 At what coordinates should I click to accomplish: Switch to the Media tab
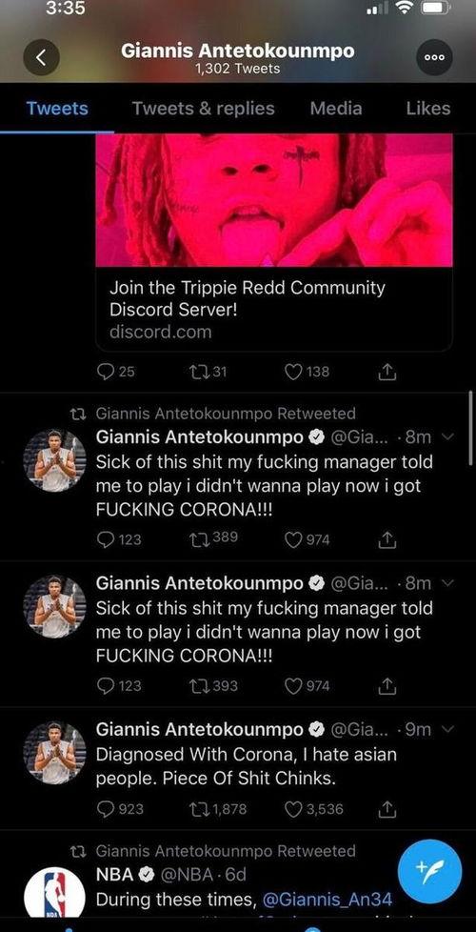point(336,109)
